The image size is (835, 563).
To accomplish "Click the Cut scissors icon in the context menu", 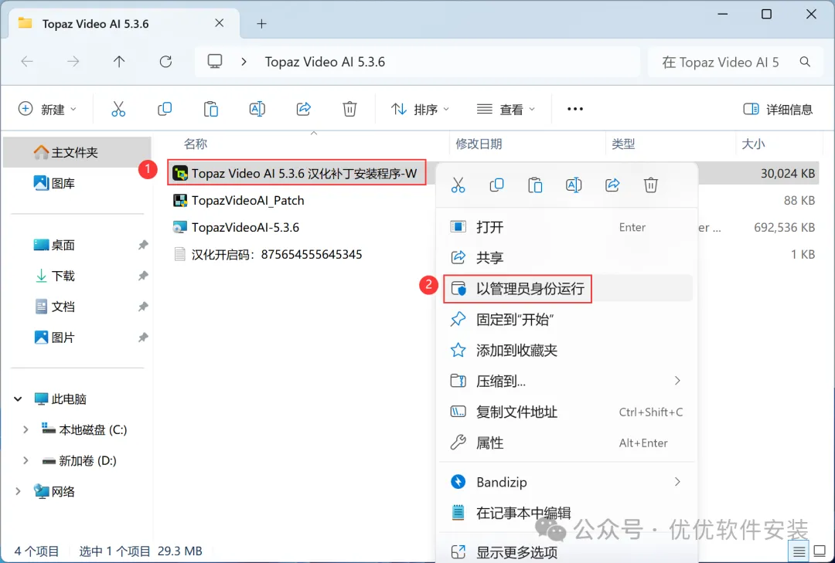I will pyautogui.click(x=458, y=185).
